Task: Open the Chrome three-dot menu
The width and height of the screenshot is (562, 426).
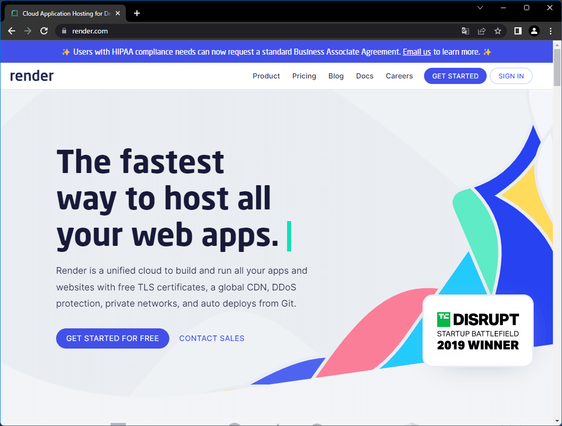Action: (550, 31)
